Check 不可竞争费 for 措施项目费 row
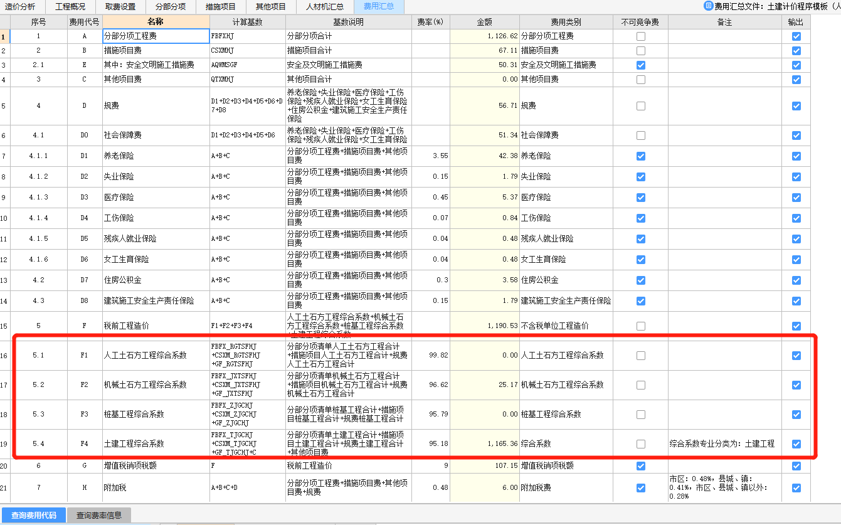 [640, 51]
